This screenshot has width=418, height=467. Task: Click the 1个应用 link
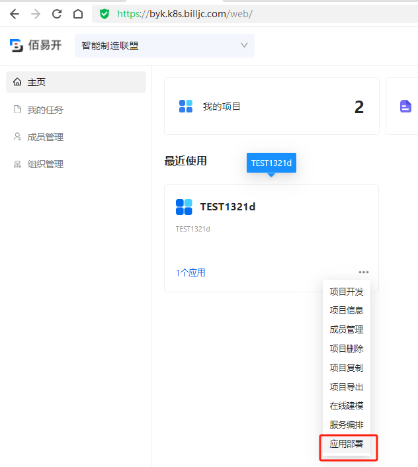(190, 273)
